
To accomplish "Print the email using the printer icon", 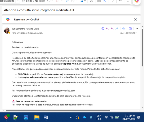I will pos(91,1).
